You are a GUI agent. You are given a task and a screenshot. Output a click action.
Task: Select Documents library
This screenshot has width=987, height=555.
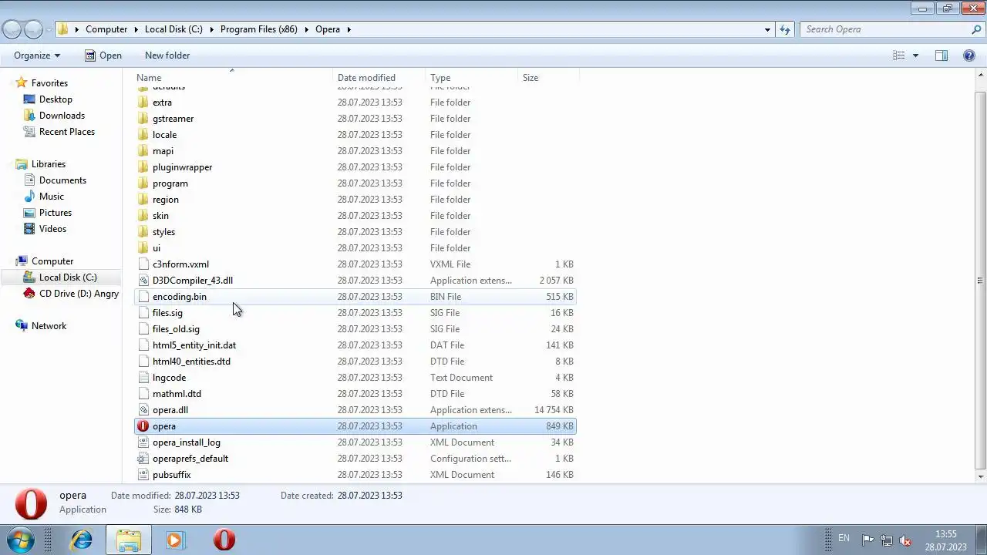(x=62, y=180)
